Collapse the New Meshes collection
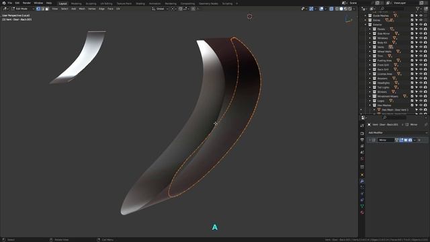The width and height of the screenshot is (430, 242). (x=370, y=106)
